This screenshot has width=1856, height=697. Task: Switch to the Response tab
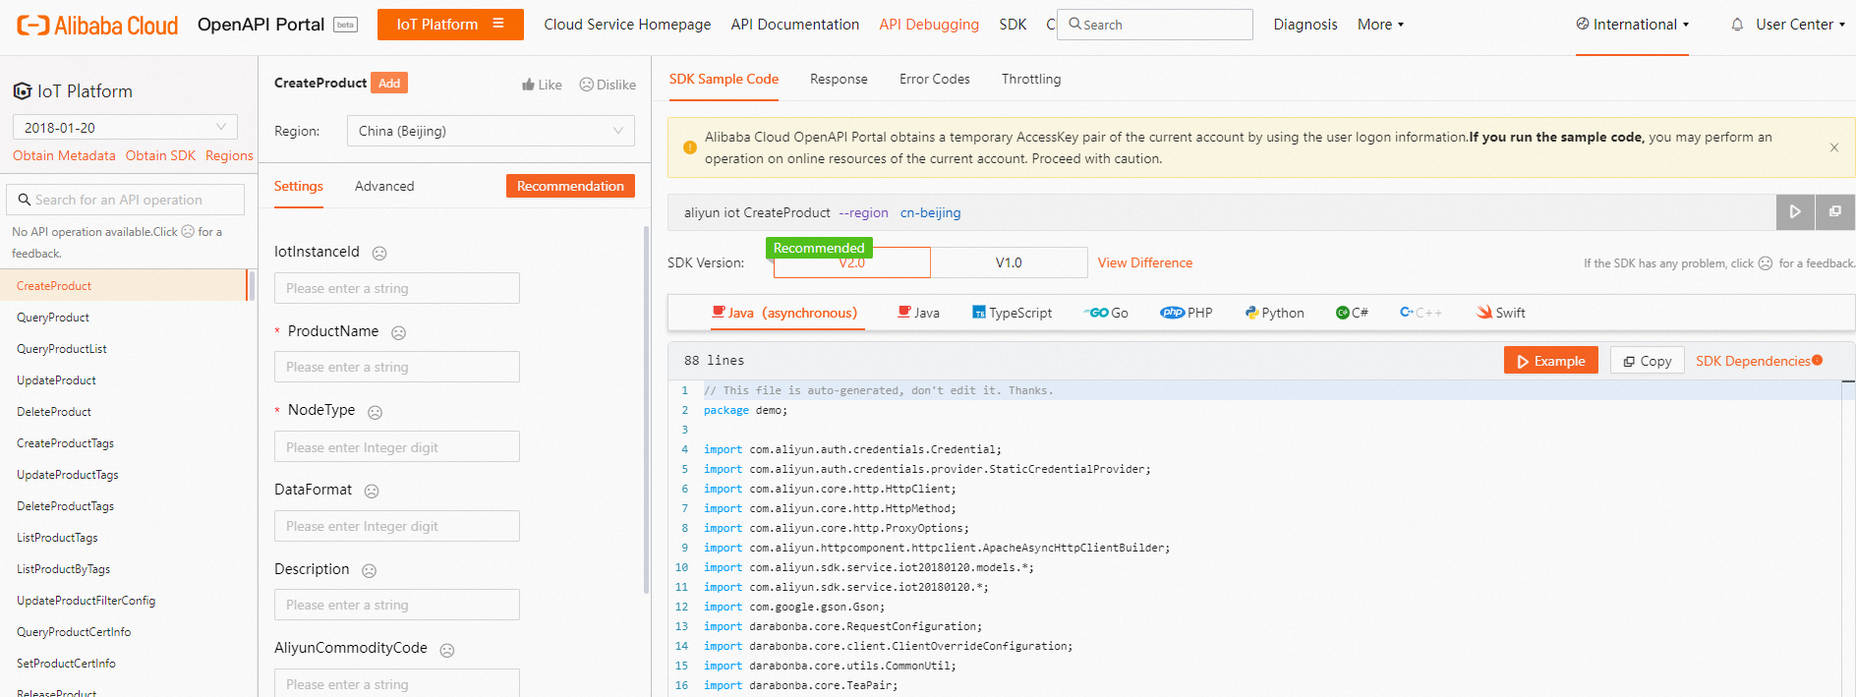839,79
